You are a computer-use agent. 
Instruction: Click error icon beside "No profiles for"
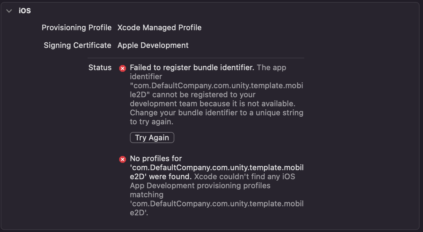(x=123, y=159)
